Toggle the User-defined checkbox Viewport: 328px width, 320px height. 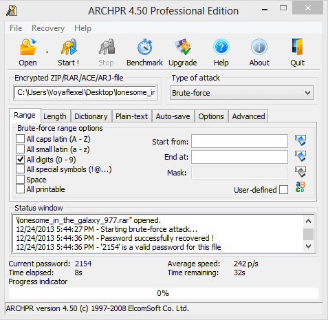tap(284, 190)
